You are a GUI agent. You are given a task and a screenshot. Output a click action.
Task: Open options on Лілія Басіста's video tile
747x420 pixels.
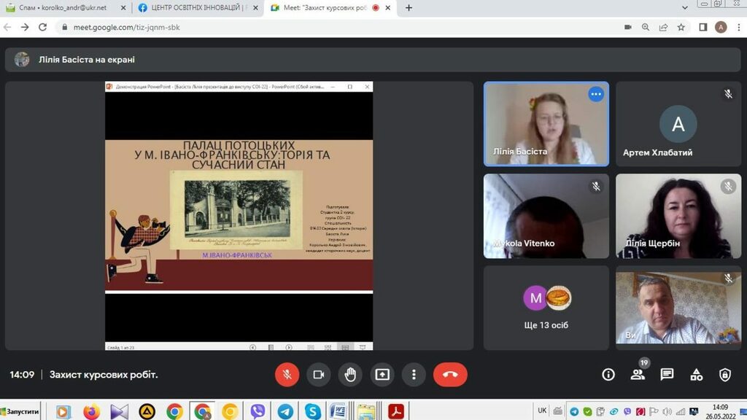point(596,94)
